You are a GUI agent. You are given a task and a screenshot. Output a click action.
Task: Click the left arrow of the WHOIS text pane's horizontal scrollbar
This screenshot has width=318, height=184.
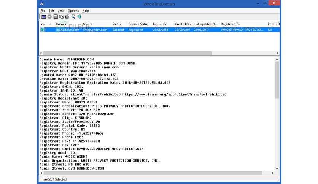[41, 173]
